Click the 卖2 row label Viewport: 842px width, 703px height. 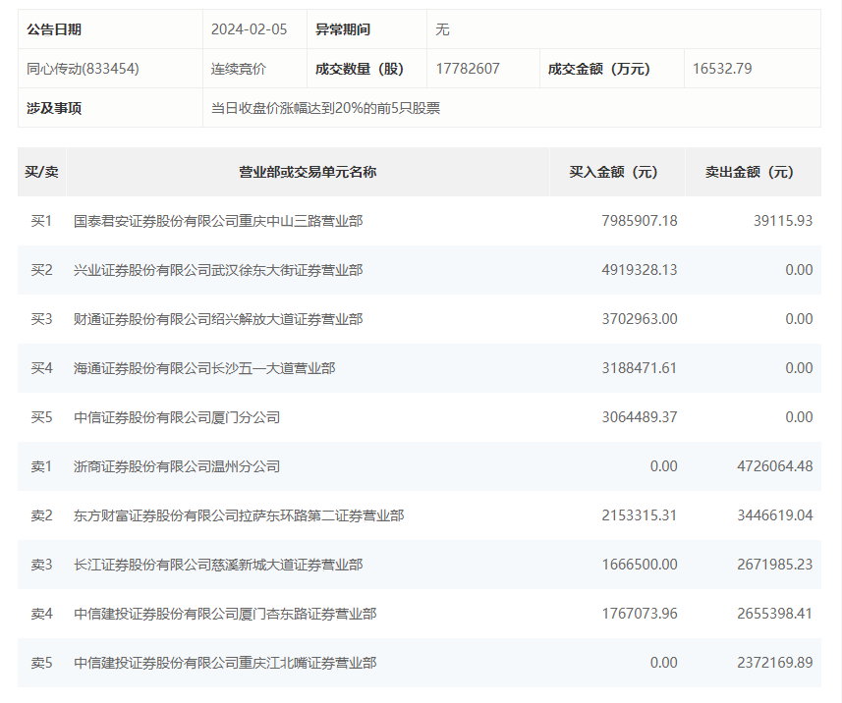point(41,515)
